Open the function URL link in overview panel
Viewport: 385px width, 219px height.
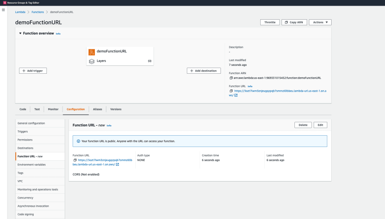(x=277, y=93)
